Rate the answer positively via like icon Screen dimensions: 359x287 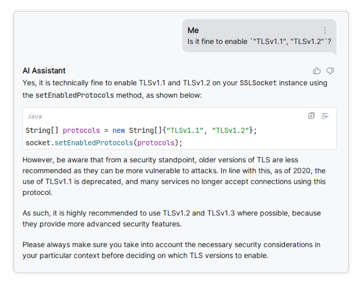[x=317, y=71]
